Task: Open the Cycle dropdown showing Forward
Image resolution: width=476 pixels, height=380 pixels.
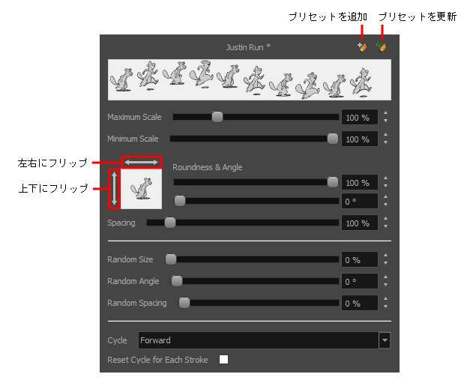Action: point(264,340)
